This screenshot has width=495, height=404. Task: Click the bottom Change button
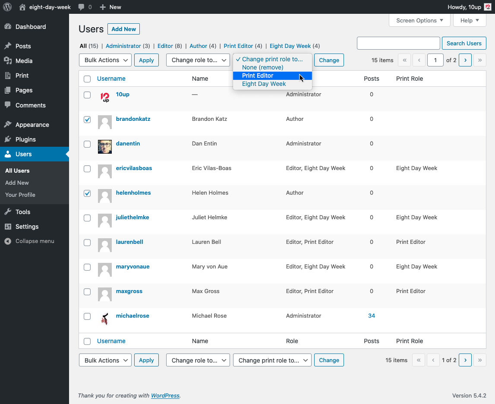(329, 360)
